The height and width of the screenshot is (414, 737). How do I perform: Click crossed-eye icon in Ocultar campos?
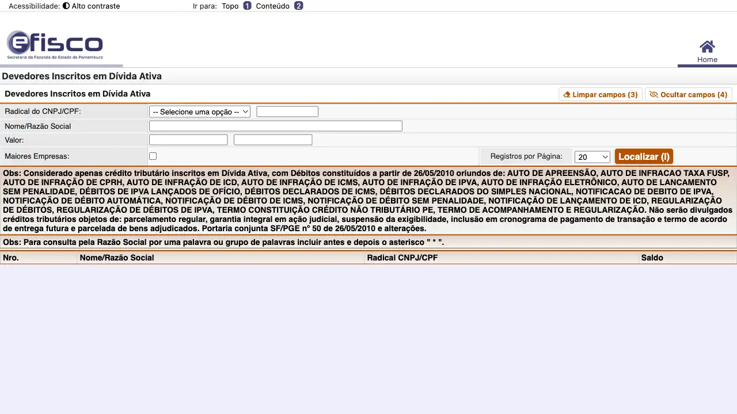point(654,95)
